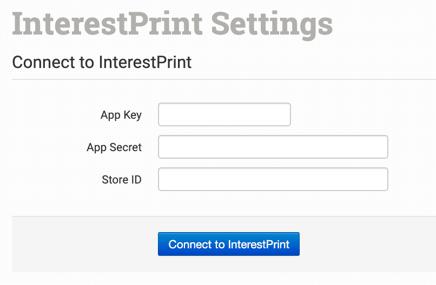Image resolution: width=436 pixels, height=285 pixels.
Task: Click InterestPrint in the black section heading
Action: (145, 62)
